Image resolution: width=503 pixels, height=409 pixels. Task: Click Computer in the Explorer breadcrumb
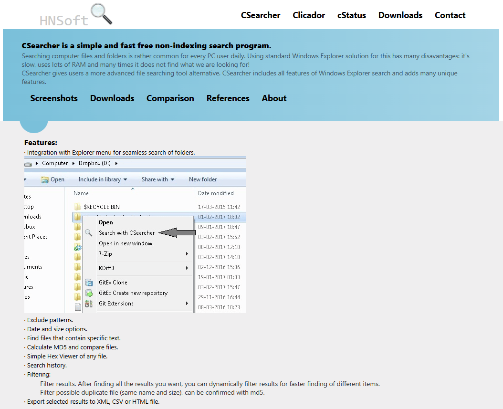(x=55, y=163)
